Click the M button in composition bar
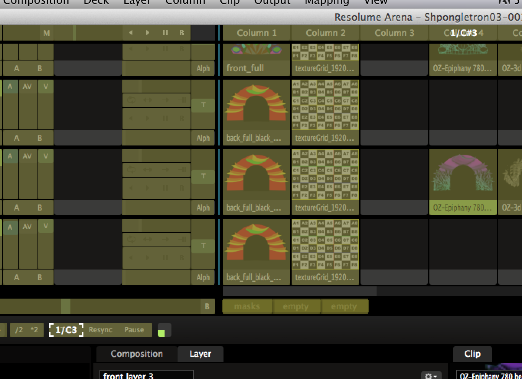The image size is (522, 379). 46,33
